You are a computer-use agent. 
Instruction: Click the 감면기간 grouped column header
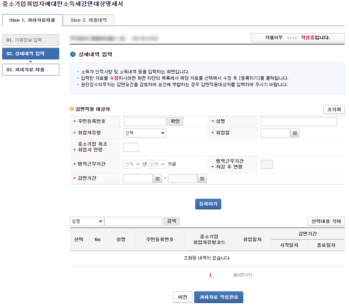[x=308, y=234]
